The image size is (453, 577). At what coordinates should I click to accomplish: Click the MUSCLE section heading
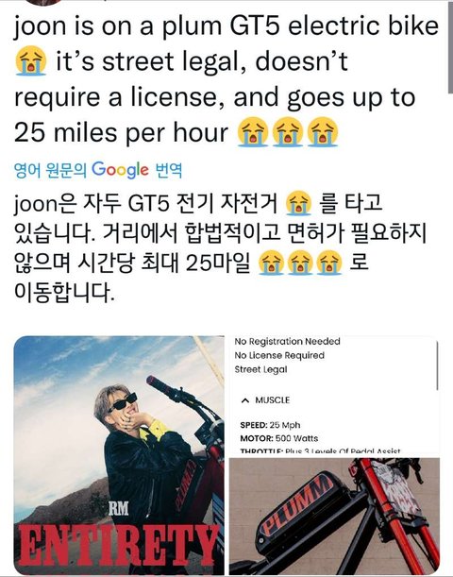tap(273, 400)
